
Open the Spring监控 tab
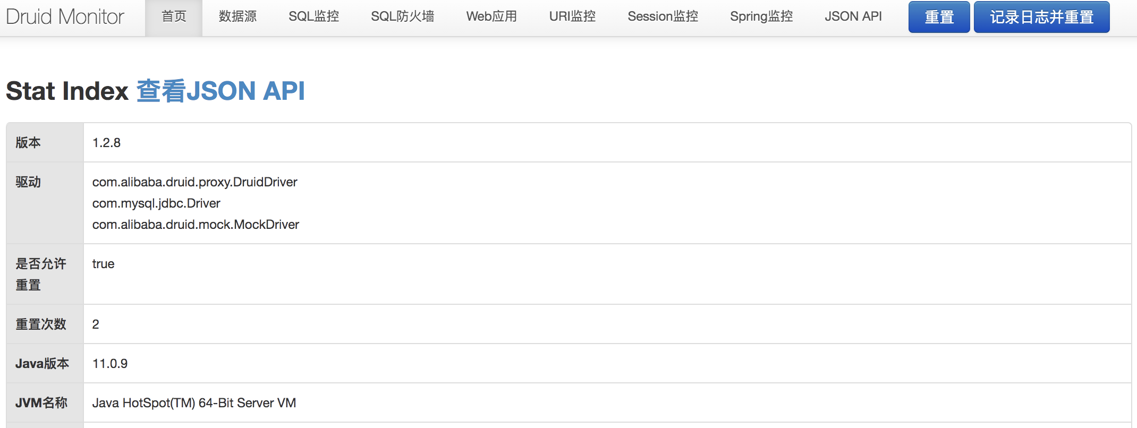click(x=761, y=17)
